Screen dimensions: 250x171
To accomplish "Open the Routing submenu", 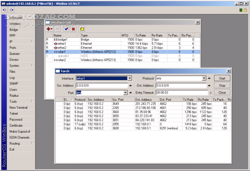I will tap(21, 143).
